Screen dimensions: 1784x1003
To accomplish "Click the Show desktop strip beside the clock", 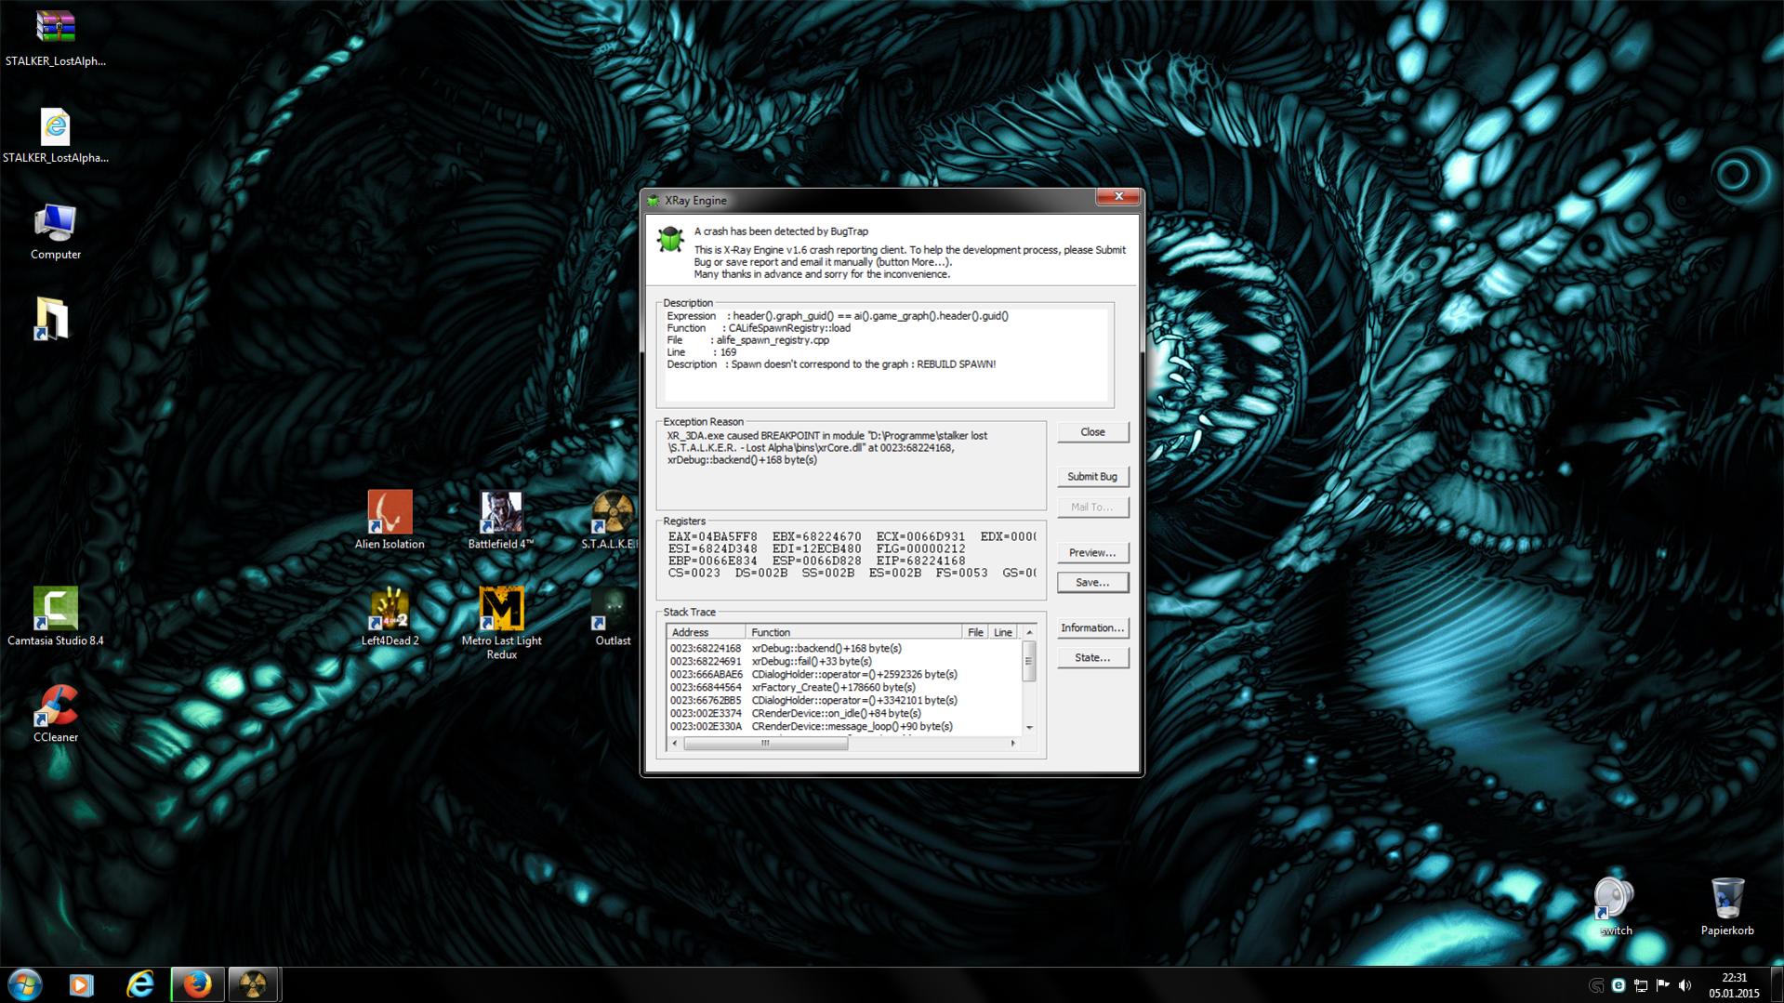I will pos(1777,985).
